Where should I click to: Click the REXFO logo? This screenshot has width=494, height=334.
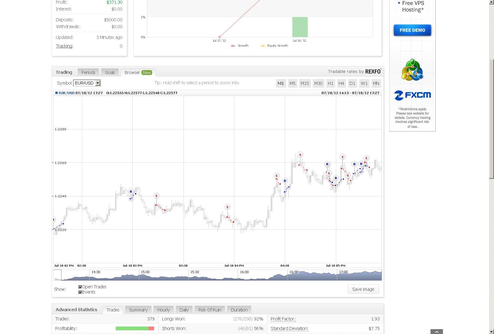pyautogui.click(x=373, y=71)
